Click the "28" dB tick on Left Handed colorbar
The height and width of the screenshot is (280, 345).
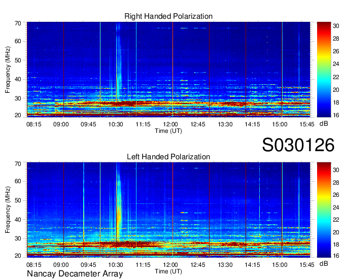[336, 182]
